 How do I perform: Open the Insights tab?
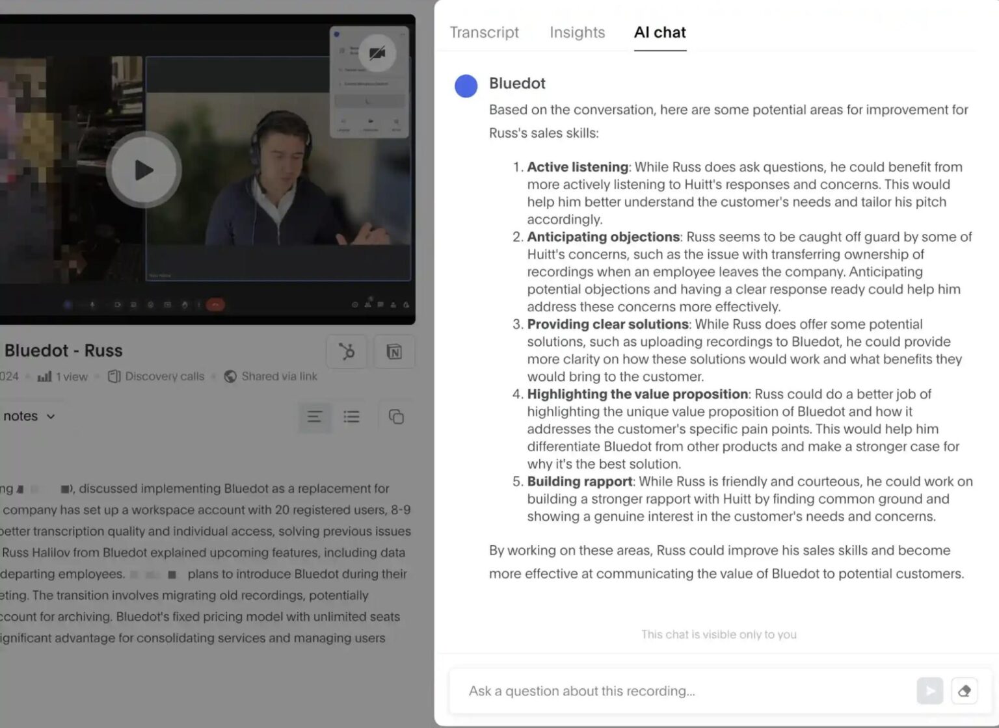point(576,32)
